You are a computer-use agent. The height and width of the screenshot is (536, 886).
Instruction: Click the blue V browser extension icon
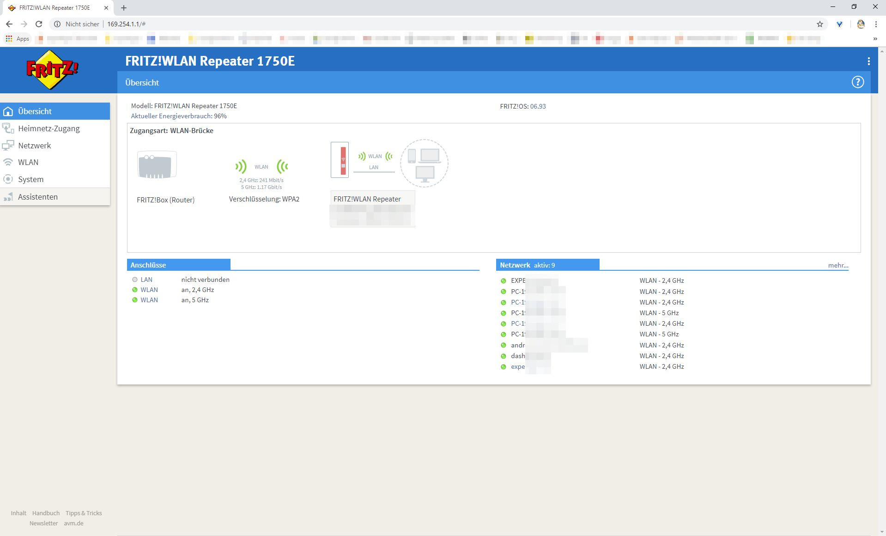[839, 24]
